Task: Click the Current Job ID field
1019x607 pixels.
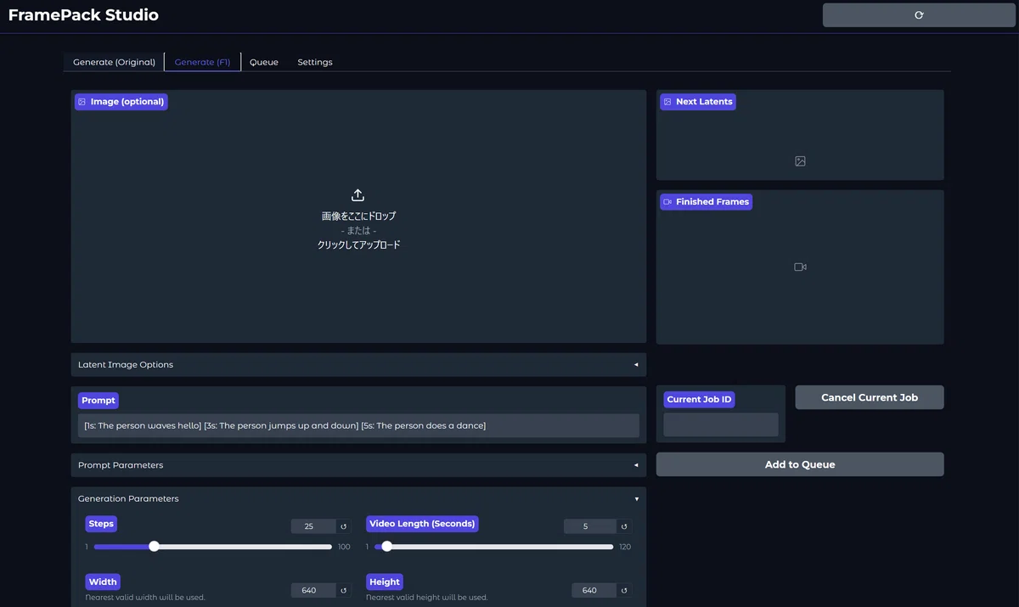Action: [x=721, y=424]
